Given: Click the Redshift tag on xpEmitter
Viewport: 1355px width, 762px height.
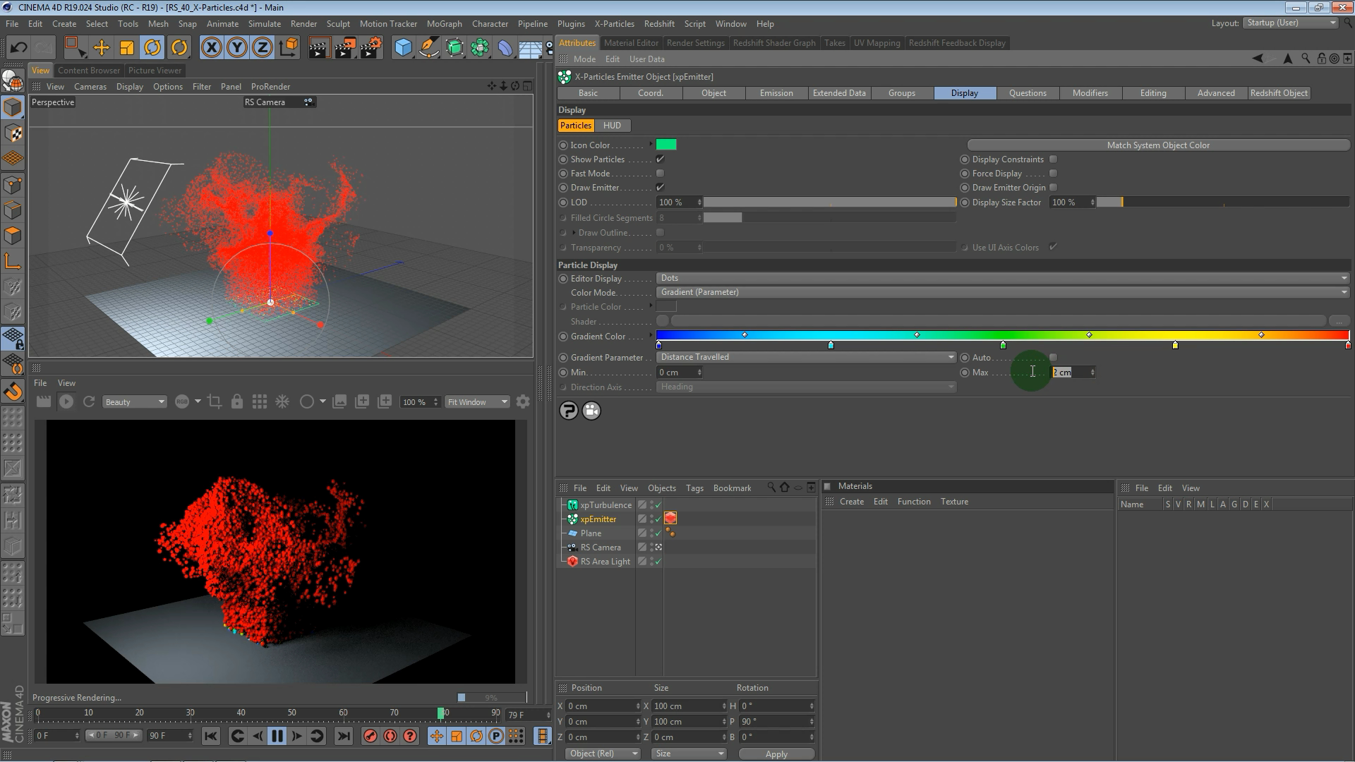Looking at the screenshot, I should 670,519.
